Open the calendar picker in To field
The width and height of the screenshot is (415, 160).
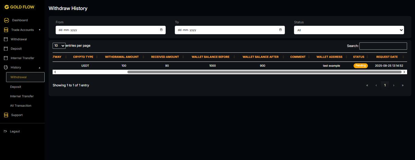280,30
